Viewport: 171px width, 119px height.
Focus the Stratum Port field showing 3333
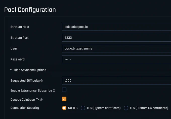[x=116, y=38]
